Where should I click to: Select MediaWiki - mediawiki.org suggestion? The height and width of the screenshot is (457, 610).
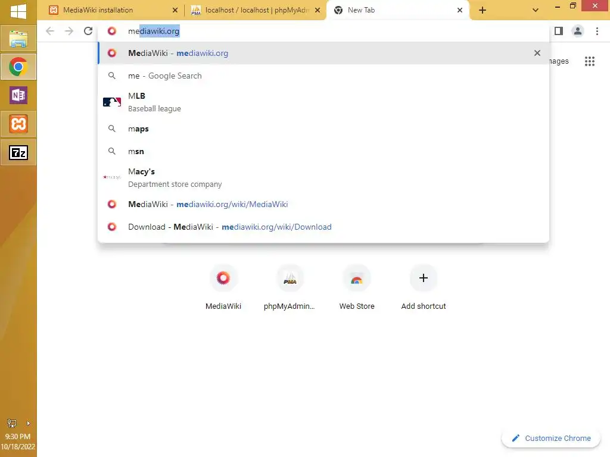[323, 53]
